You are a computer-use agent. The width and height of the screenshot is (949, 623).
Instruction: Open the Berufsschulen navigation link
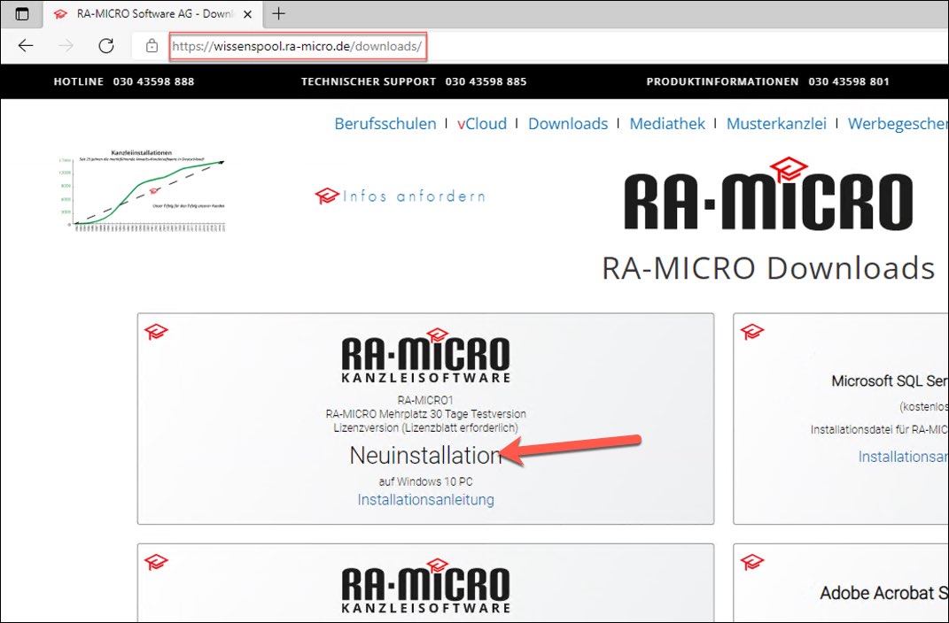(x=385, y=124)
